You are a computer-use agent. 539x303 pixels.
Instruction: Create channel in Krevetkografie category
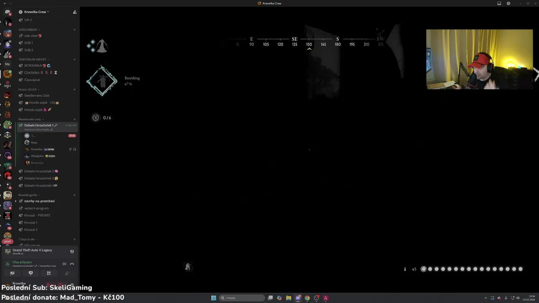75,195
